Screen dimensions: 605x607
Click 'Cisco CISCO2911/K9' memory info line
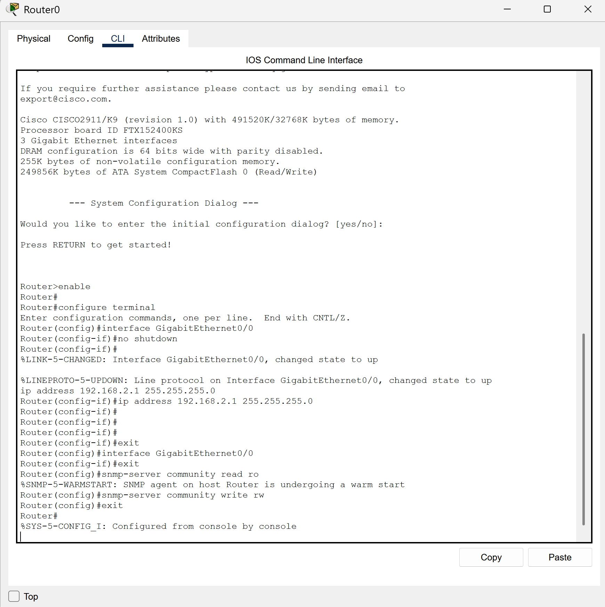point(209,120)
